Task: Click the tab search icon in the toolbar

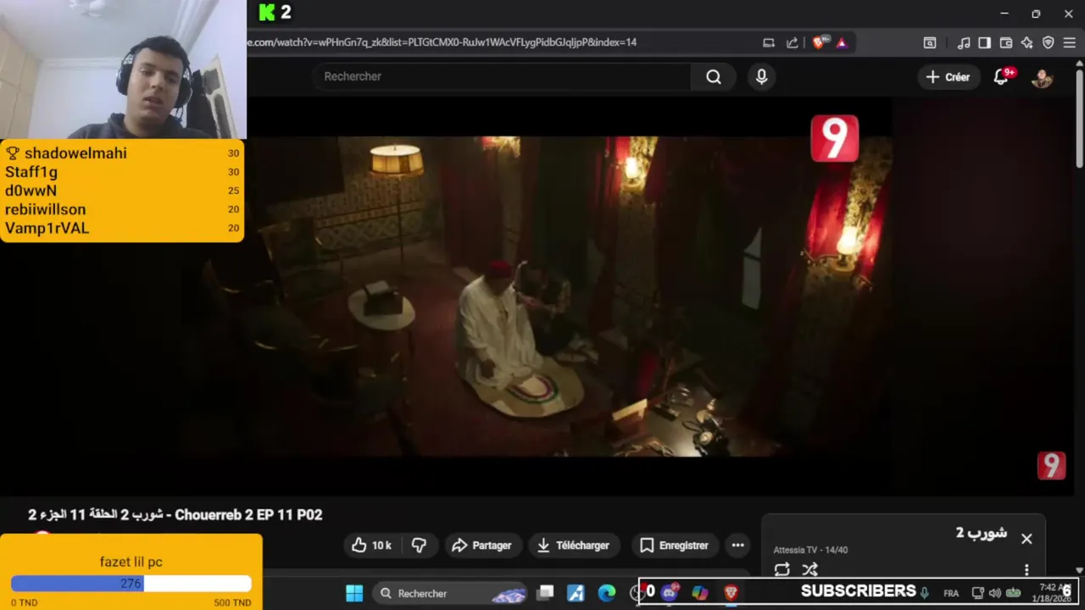Action: 930,42
